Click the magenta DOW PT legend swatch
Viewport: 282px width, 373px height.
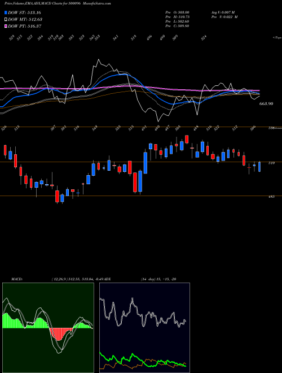click(x=6, y=26)
